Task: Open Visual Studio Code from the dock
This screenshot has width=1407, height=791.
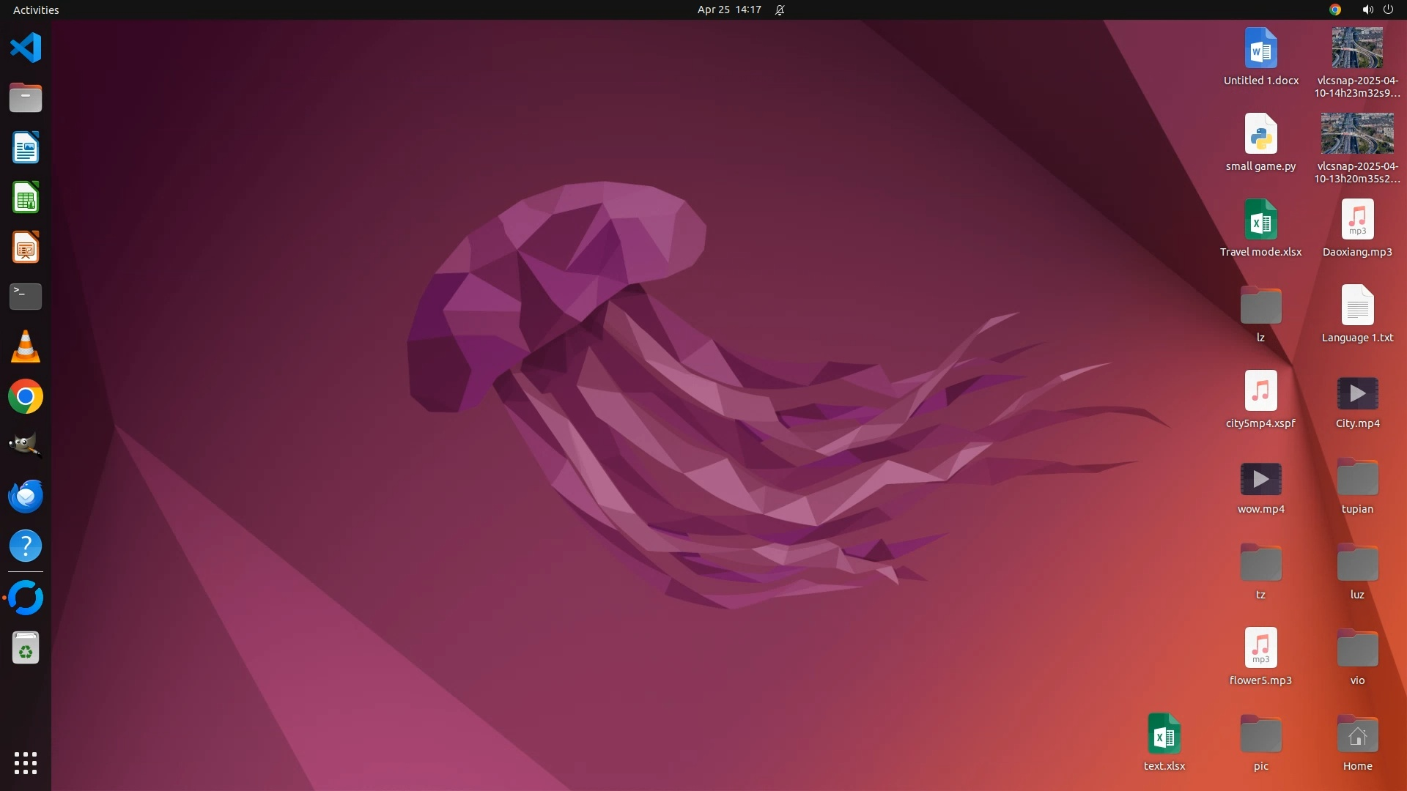Action: coord(26,48)
